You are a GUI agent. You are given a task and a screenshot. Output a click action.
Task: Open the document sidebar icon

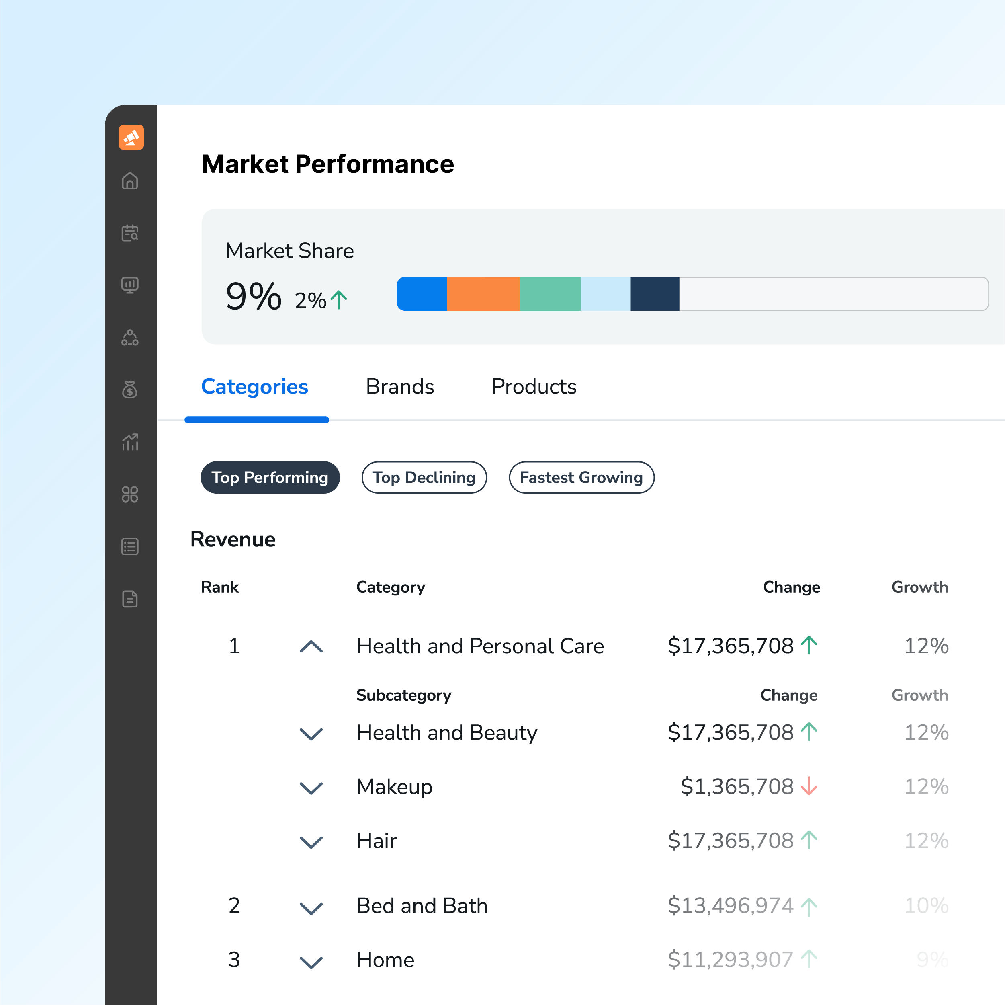coord(130,599)
